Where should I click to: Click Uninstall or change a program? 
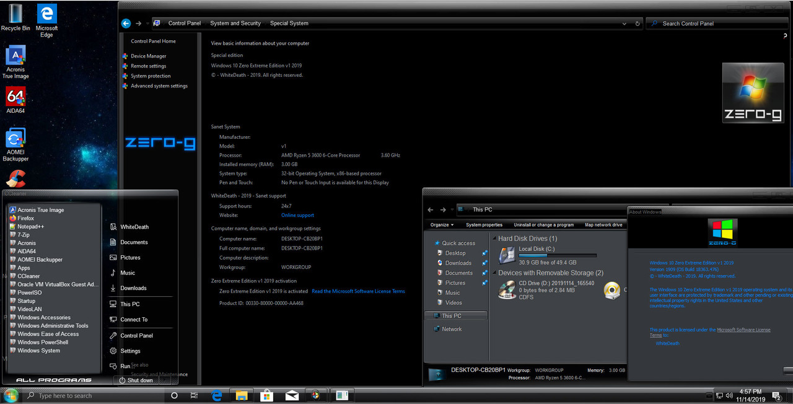543,225
